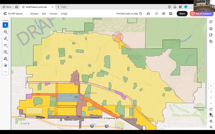The image size is (215, 134).
Task: Choose the freehand draw loop tool
Action: (5, 45)
